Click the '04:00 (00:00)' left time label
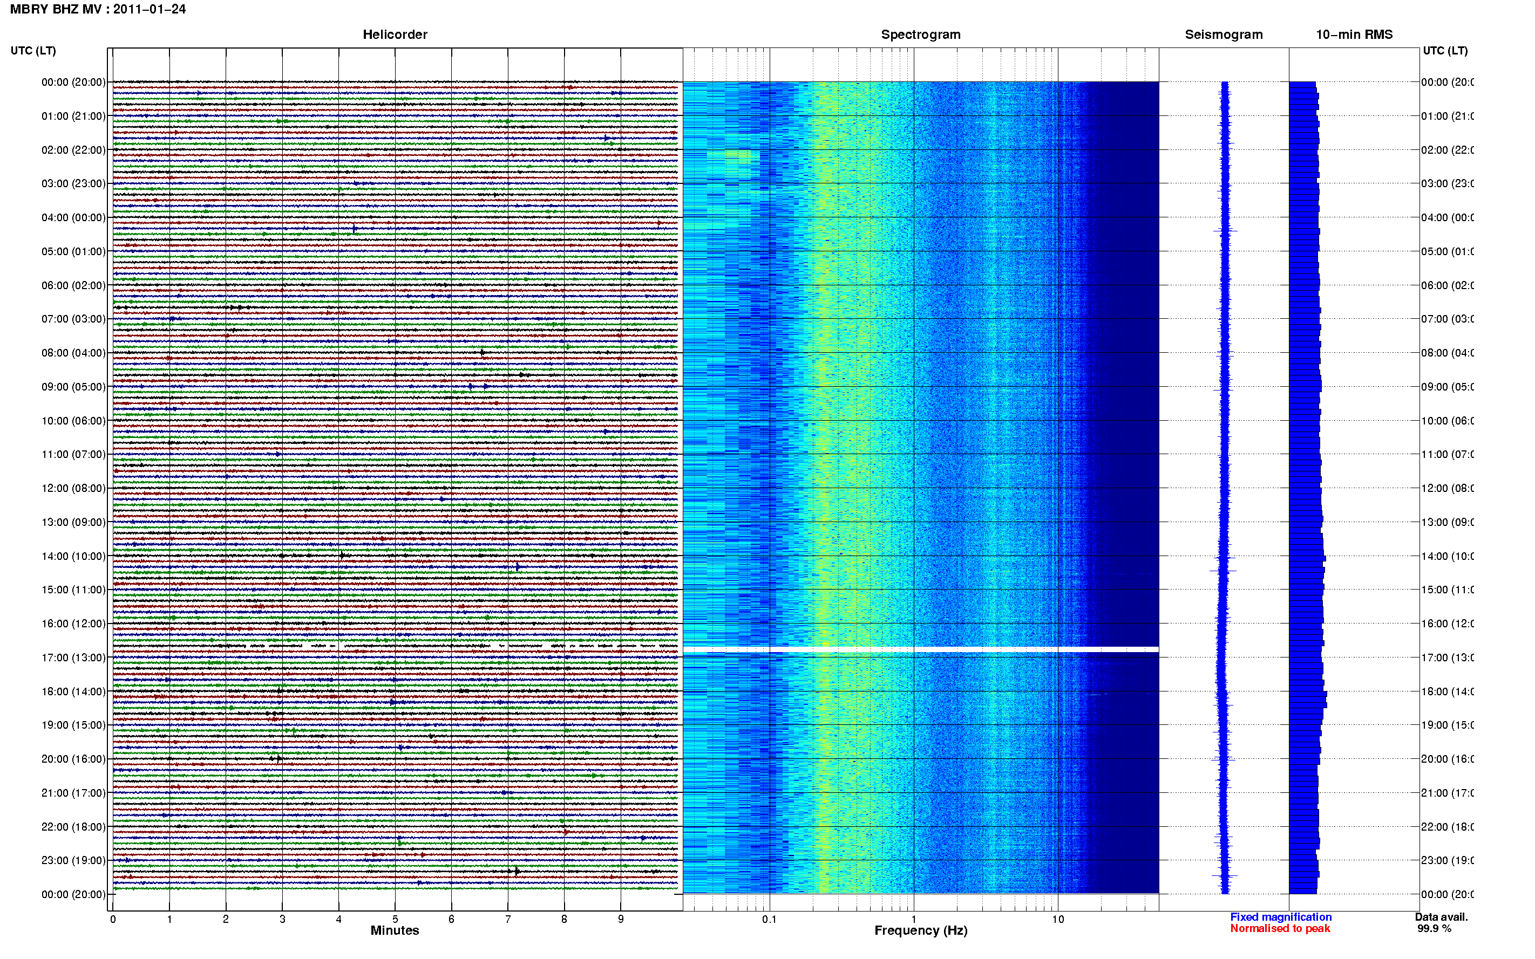The width and height of the screenshot is (1535, 959). tap(73, 217)
